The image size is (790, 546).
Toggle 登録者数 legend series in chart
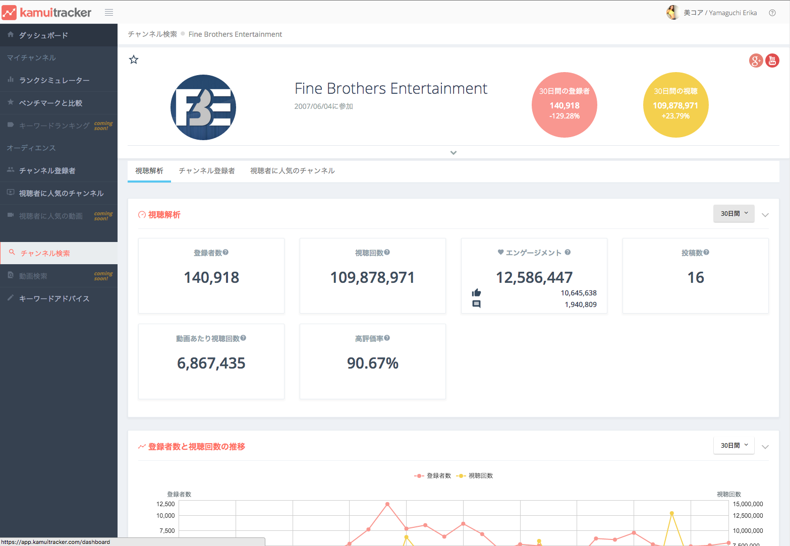coord(433,476)
